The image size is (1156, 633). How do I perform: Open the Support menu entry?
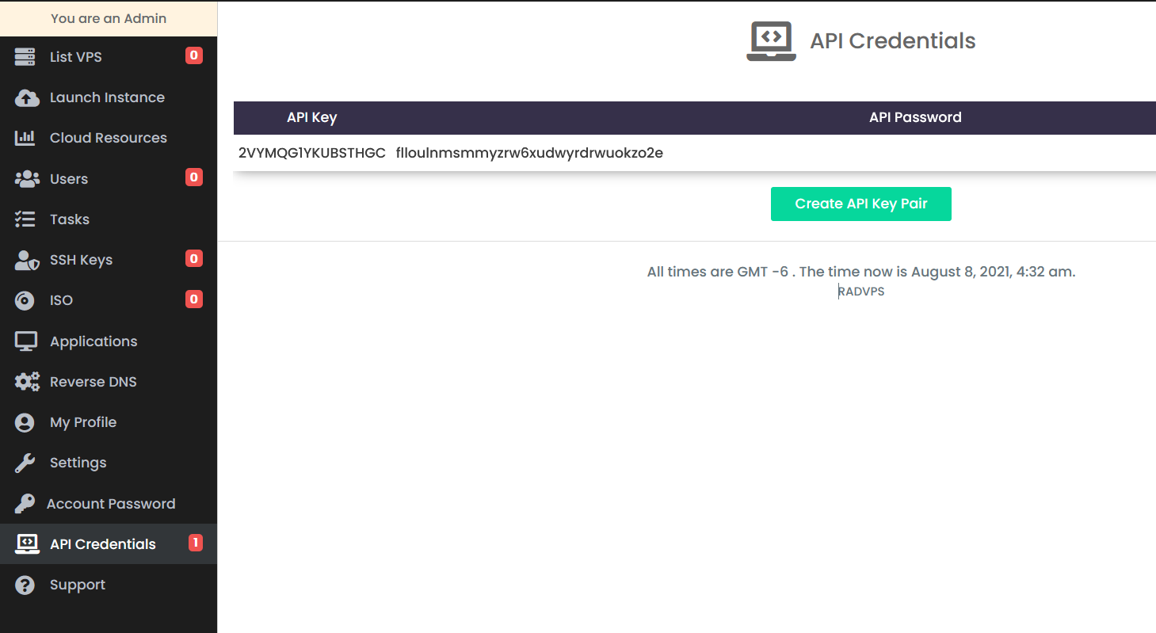(x=77, y=584)
